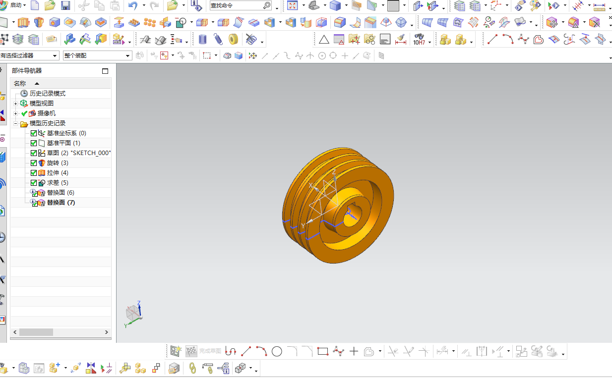
Task: Maximize the 部件导航器 panel
Action: click(x=105, y=71)
